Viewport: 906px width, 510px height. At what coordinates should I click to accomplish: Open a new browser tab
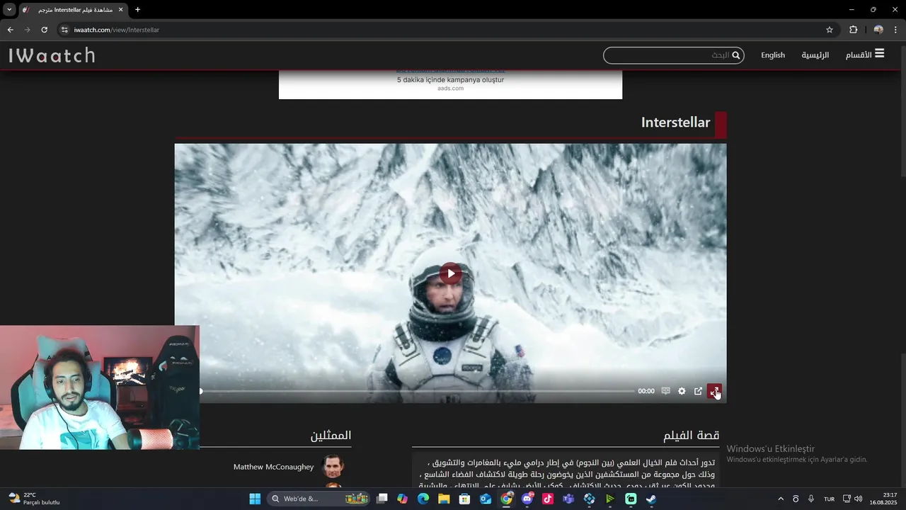(x=137, y=10)
